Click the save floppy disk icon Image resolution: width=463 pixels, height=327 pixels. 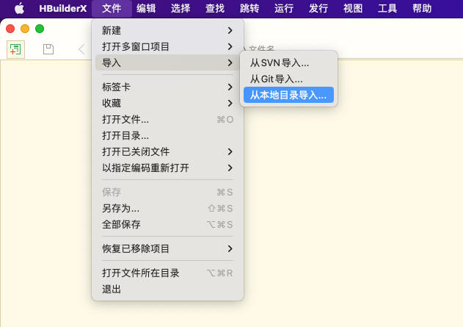48,49
